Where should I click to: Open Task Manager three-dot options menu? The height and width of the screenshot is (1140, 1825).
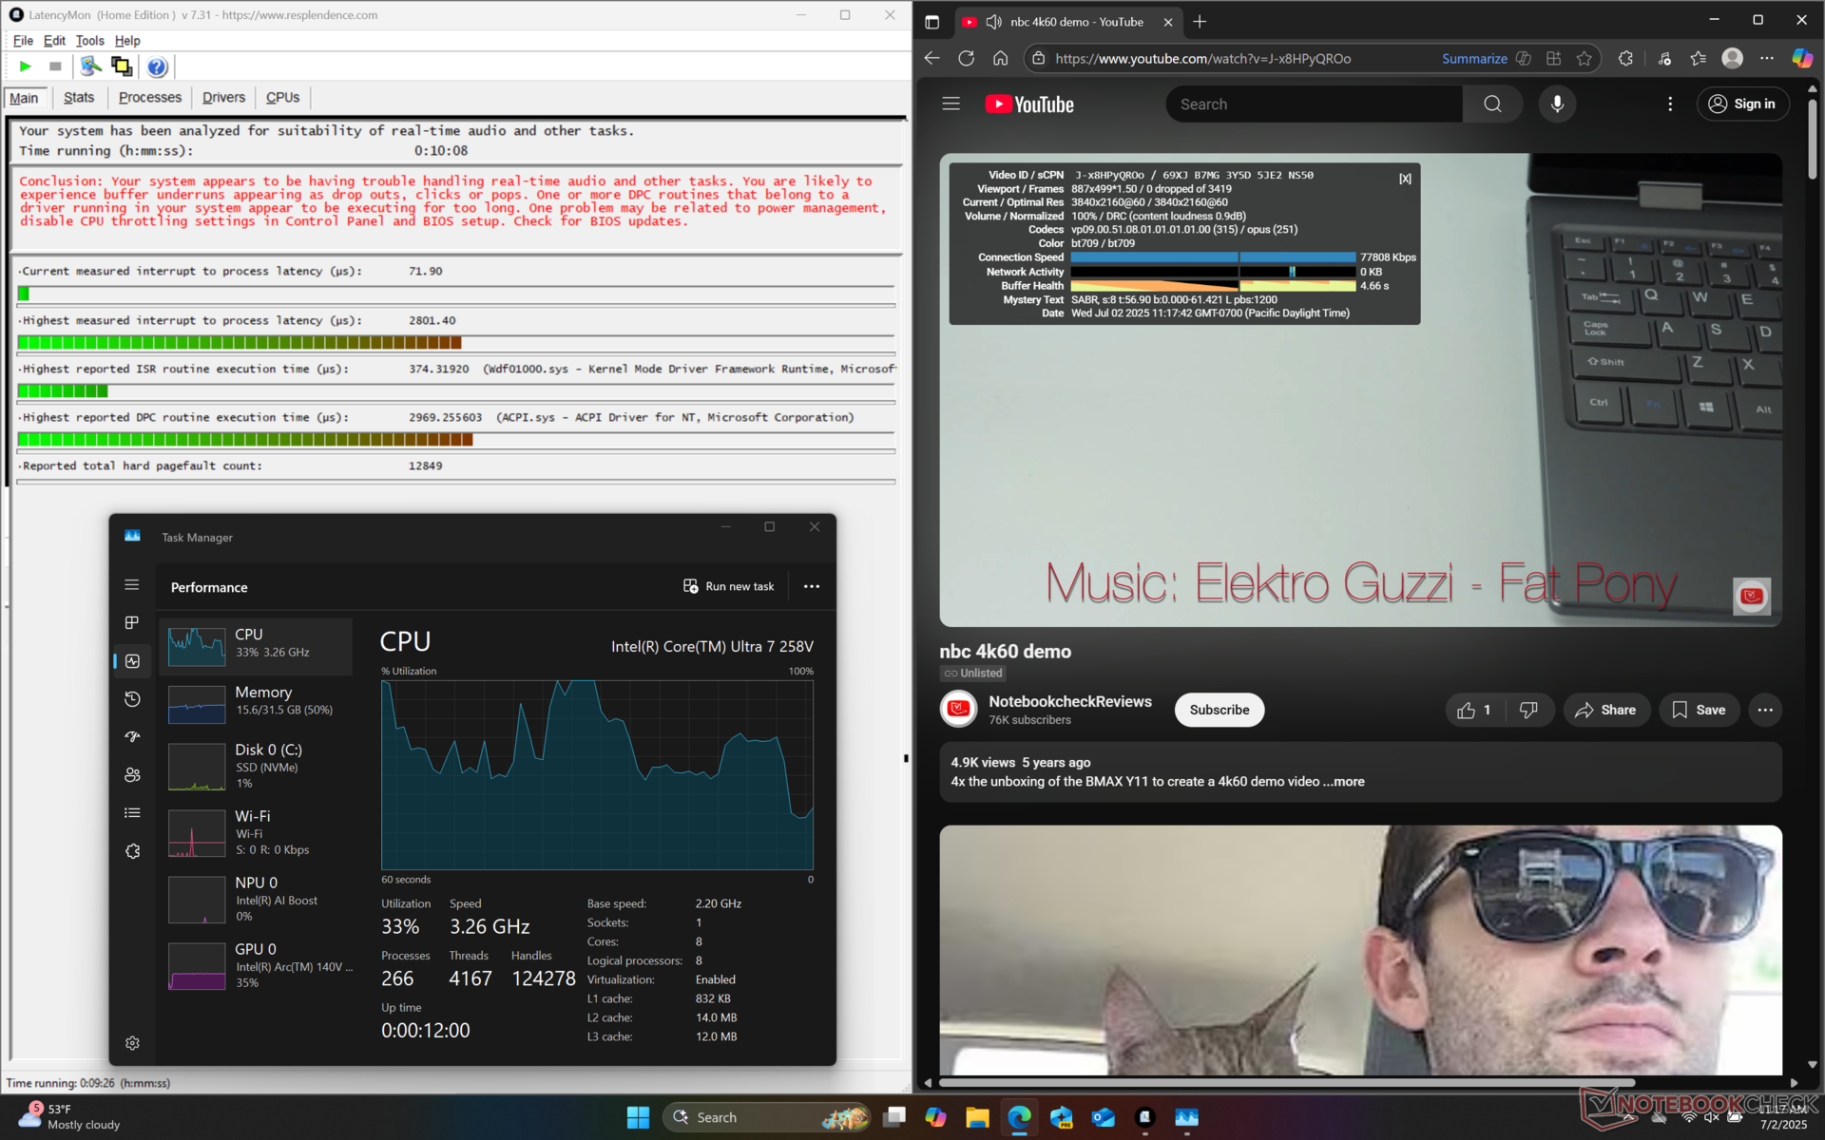pyautogui.click(x=811, y=587)
